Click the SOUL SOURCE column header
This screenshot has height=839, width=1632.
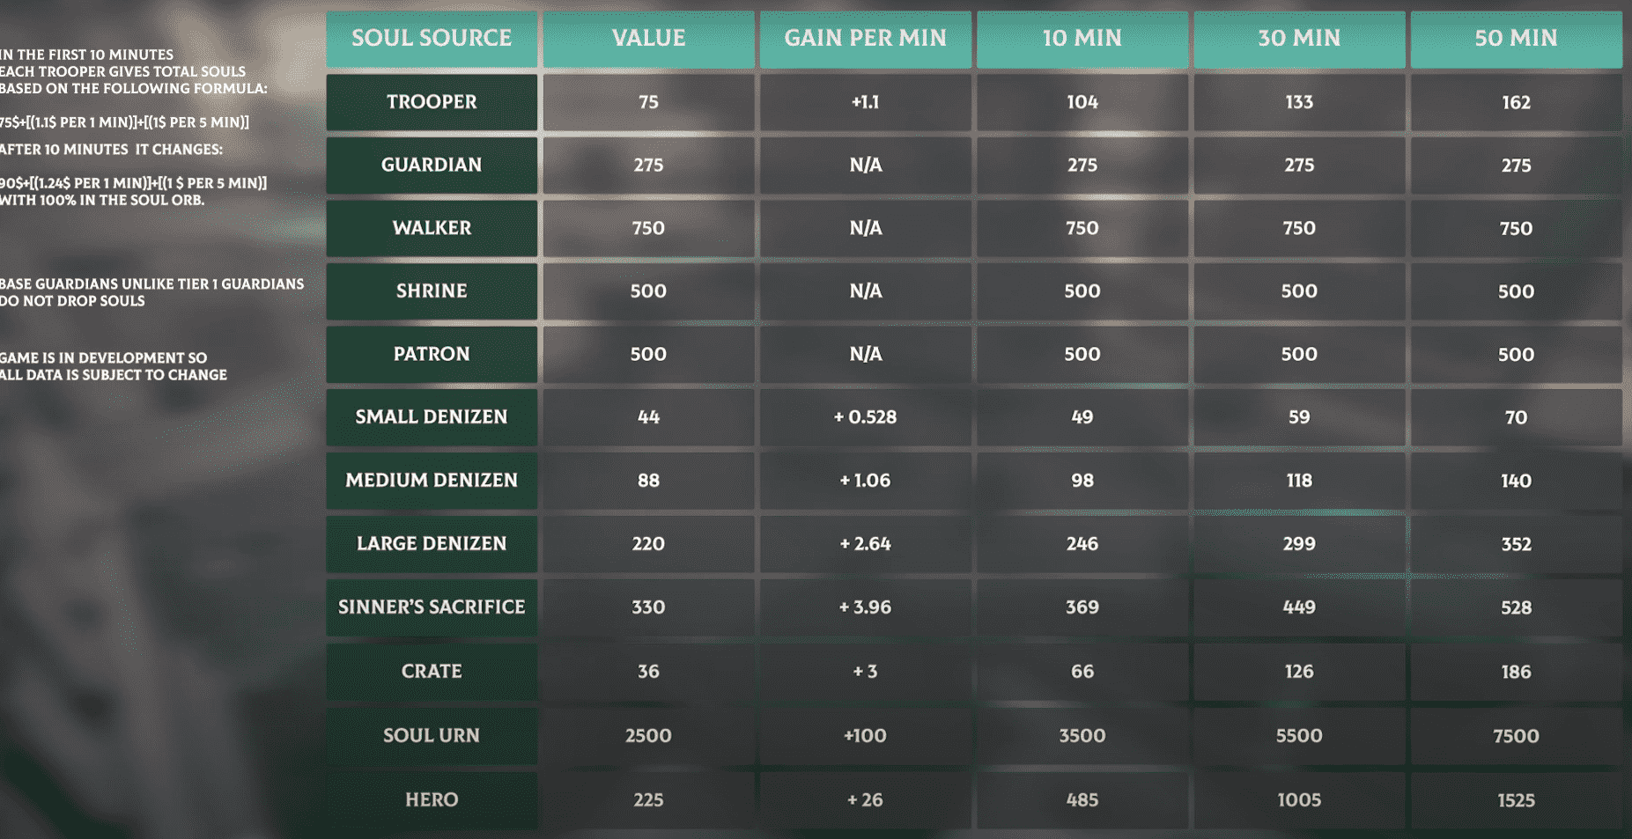(432, 39)
